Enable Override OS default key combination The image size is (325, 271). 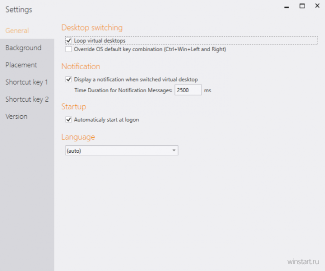pos(69,50)
